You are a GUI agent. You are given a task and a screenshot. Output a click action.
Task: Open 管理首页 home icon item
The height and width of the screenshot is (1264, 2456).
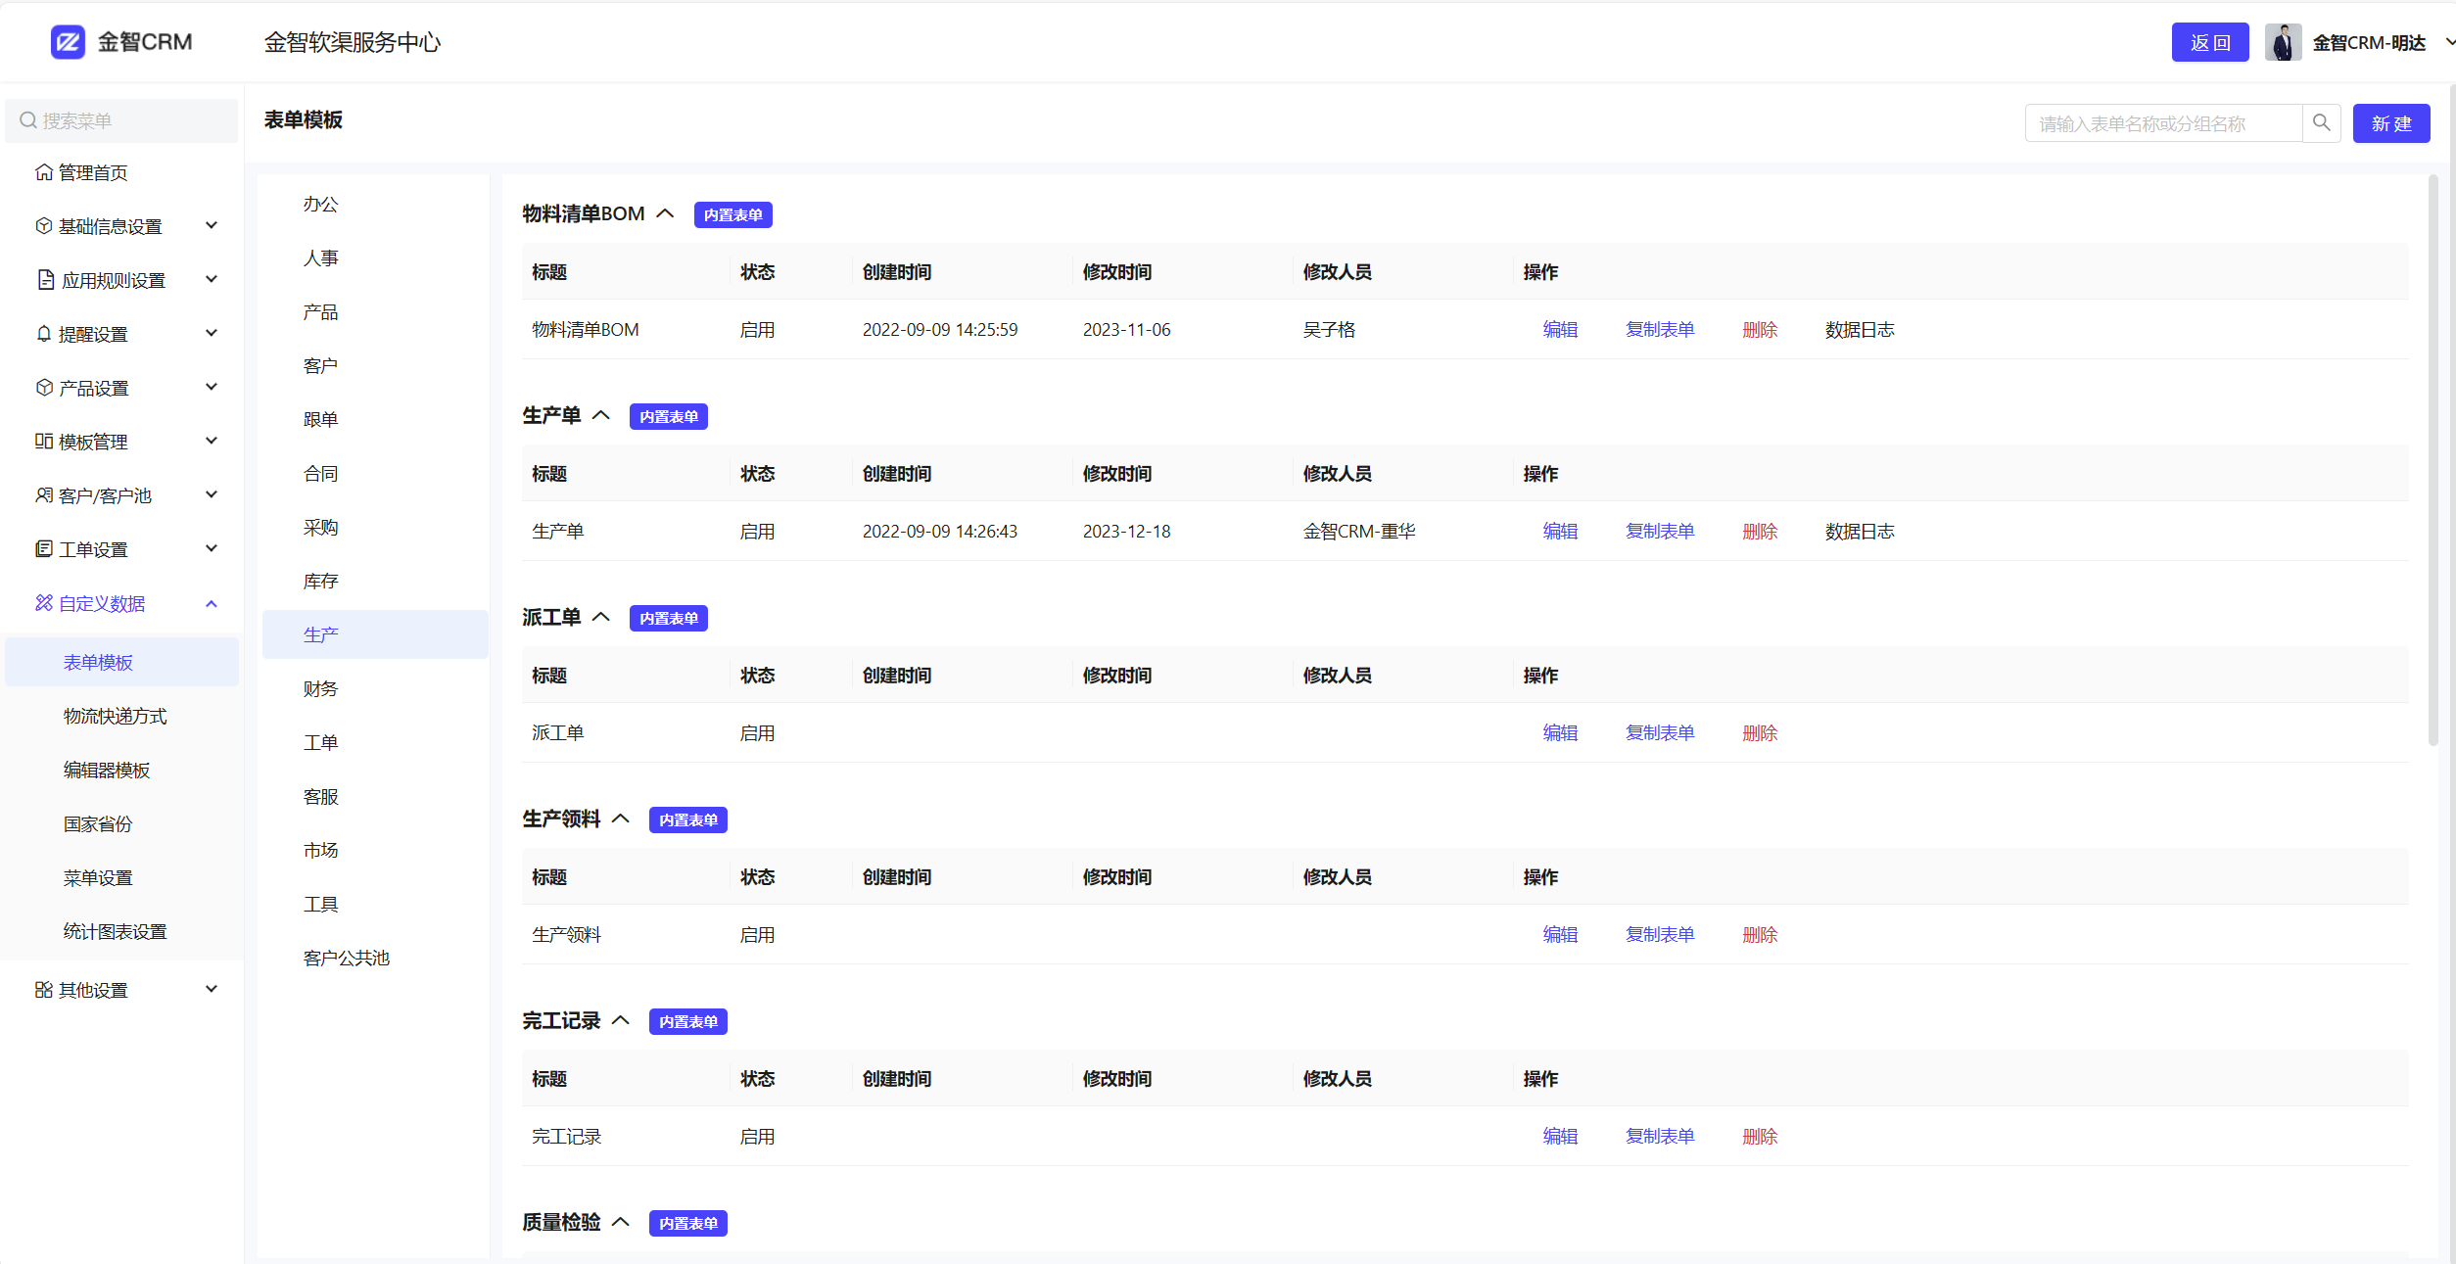pyautogui.click(x=44, y=172)
